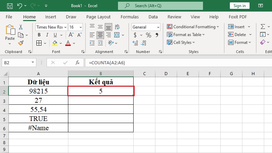Click the AutoSum sigma icon
Viewport: 272px width, 153px height.
tap(263, 27)
